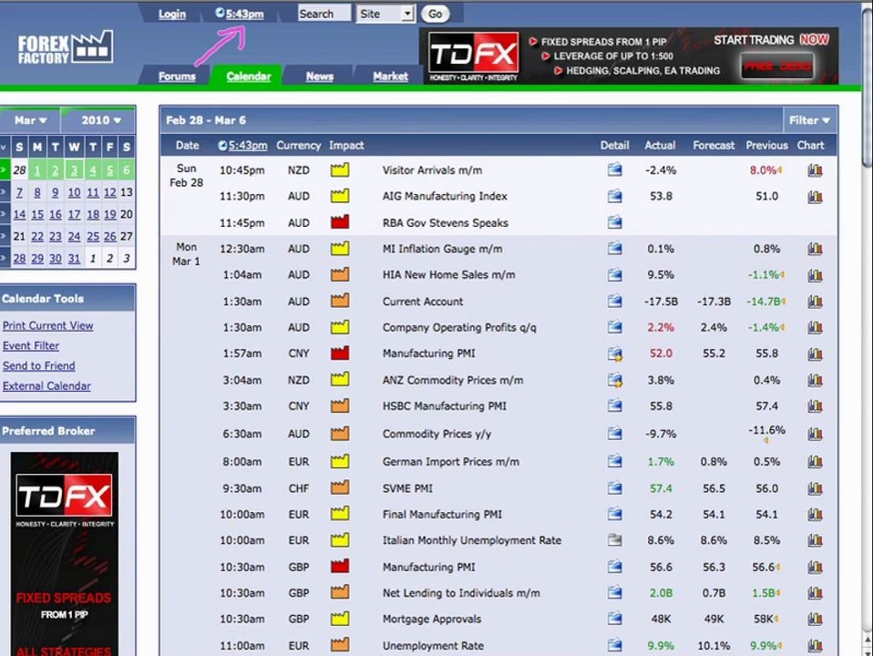Open the Site search scope dropdown
Image resolution: width=873 pixels, height=656 pixels.
coord(385,14)
